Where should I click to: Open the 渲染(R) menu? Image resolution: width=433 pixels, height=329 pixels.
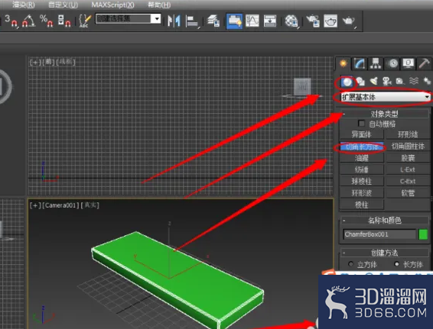[x=23, y=5]
